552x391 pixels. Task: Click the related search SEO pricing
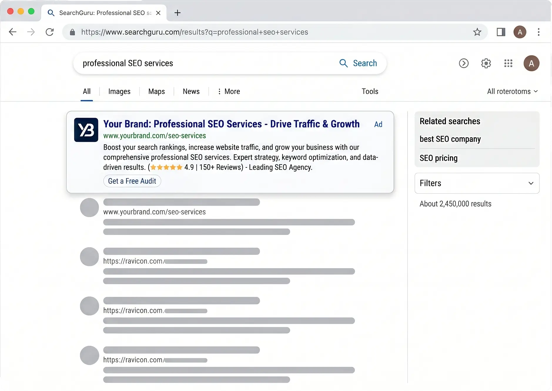pyautogui.click(x=439, y=158)
